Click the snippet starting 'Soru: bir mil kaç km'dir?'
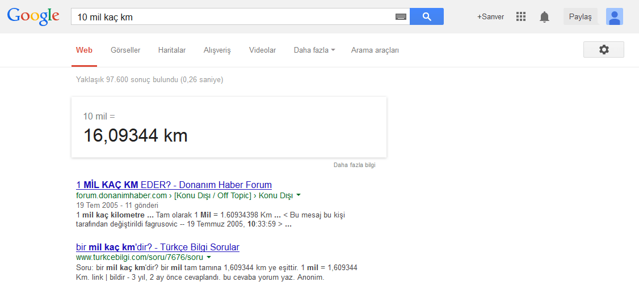Image resolution: width=639 pixels, height=286 pixels. [217, 273]
